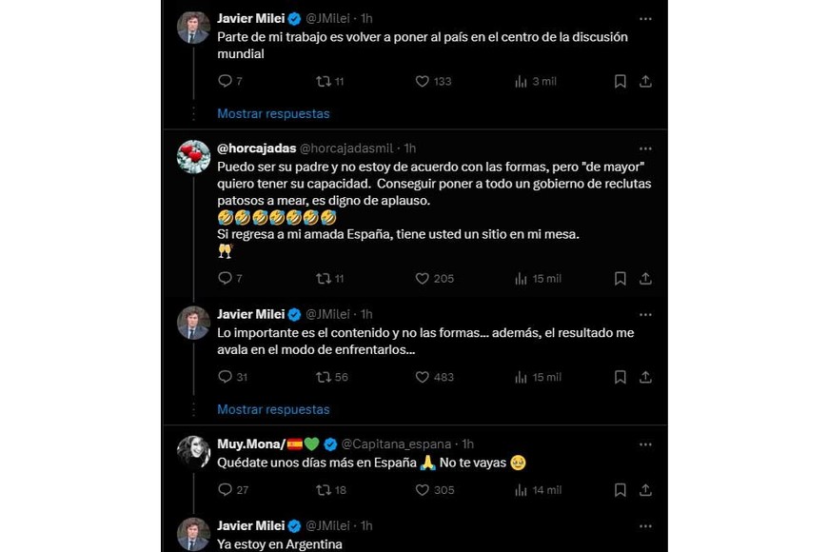The width and height of the screenshot is (828, 552).
Task: Show responses below "Lo importante es el contenido"
Action: [x=272, y=408]
